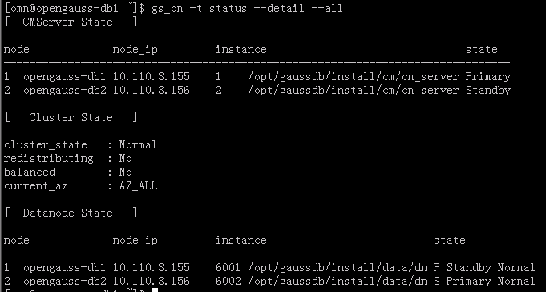Viewport: 546px width, 292px height.
Task: Click the Standby state of CMServer
Action: (487, 91)
